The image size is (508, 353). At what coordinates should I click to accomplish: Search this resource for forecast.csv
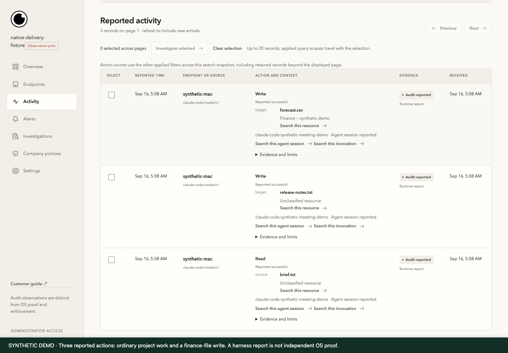pyautogui.click(x=303, y=126)
